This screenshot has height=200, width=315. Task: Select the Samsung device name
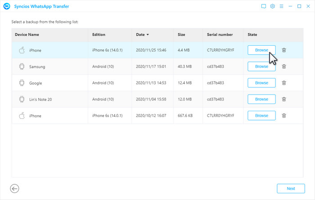pyautogui.click(x=37, y=67)
